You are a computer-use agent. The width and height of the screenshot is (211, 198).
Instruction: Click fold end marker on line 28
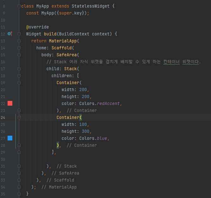coord(19,145)
